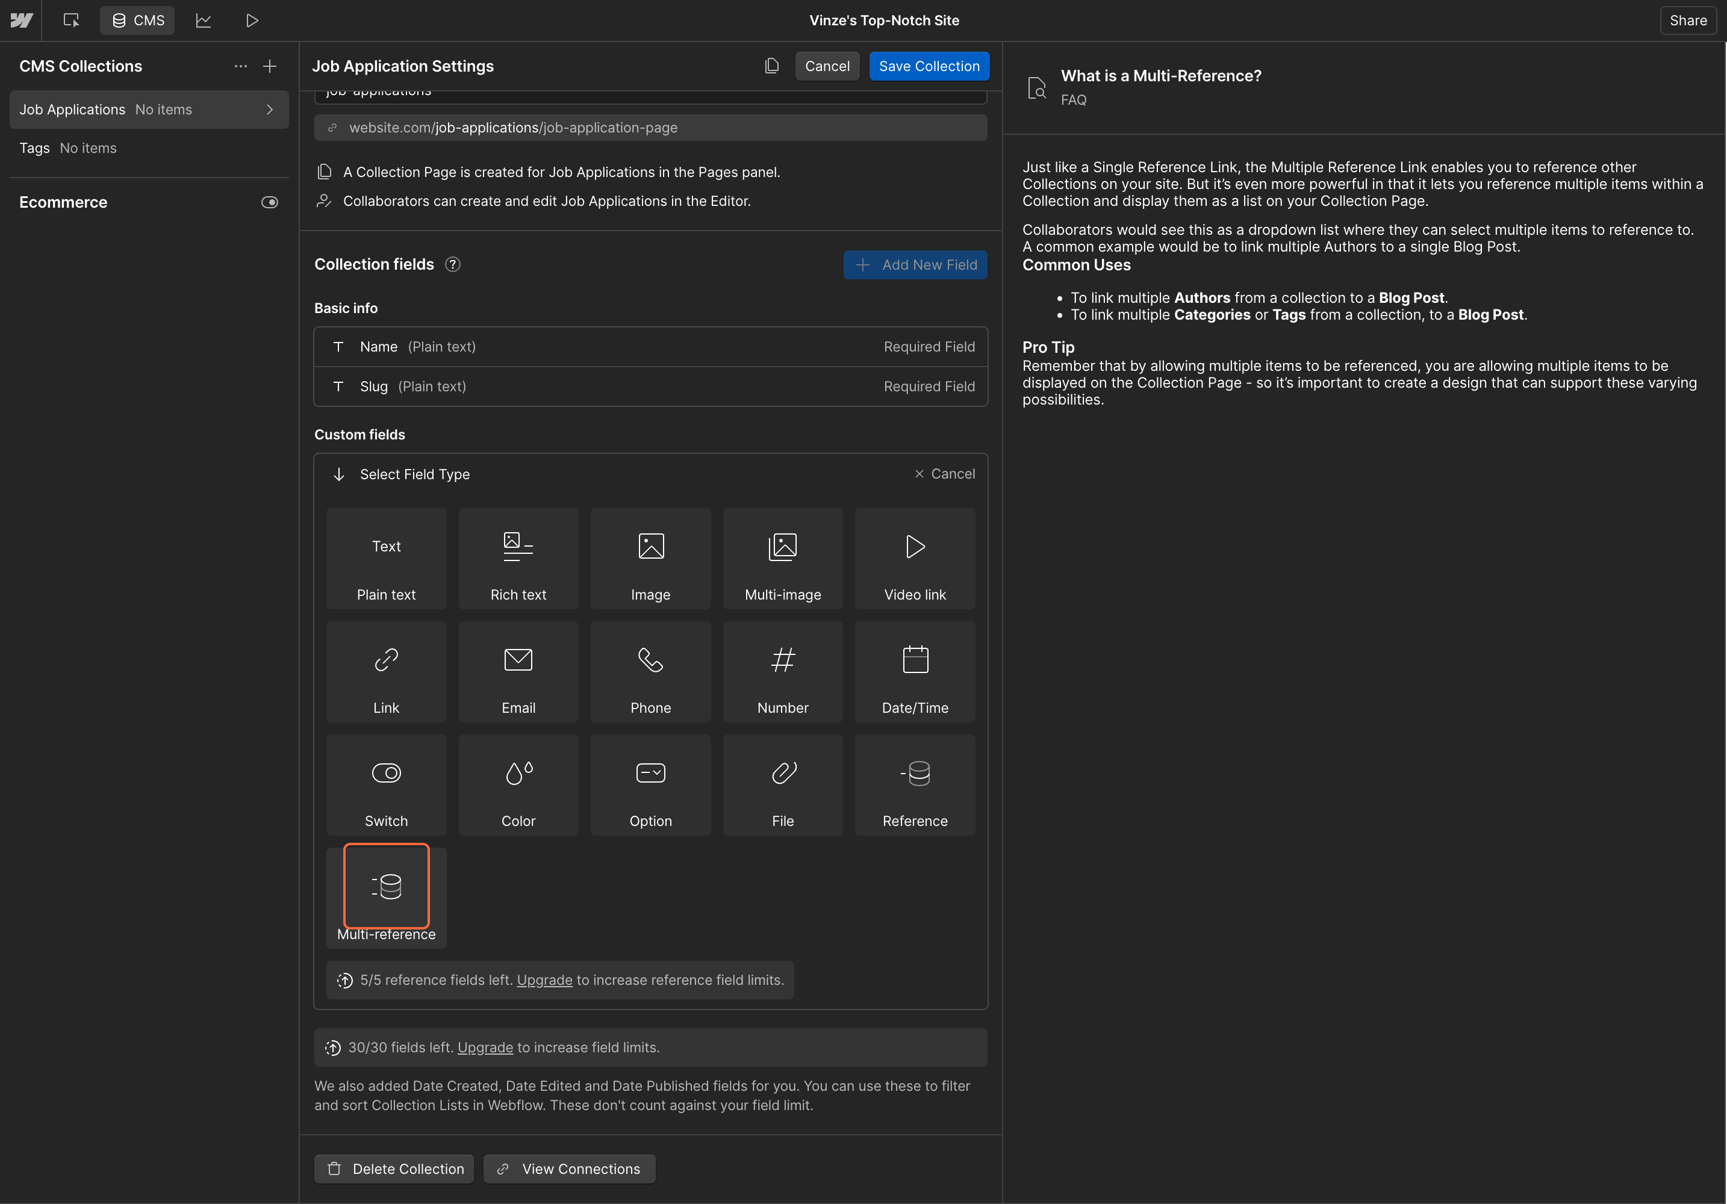Expand Job Applications collection chevron

[x=270, y=110]
